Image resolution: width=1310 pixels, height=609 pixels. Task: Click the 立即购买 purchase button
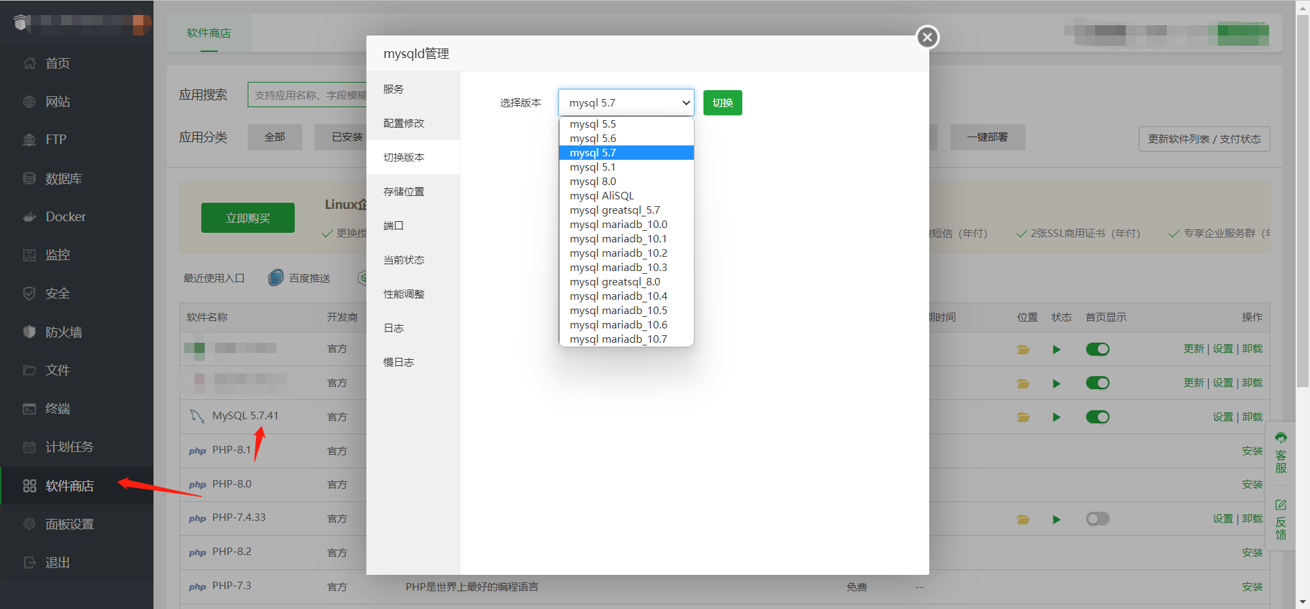pyautogui.click(x=248, y=218)
